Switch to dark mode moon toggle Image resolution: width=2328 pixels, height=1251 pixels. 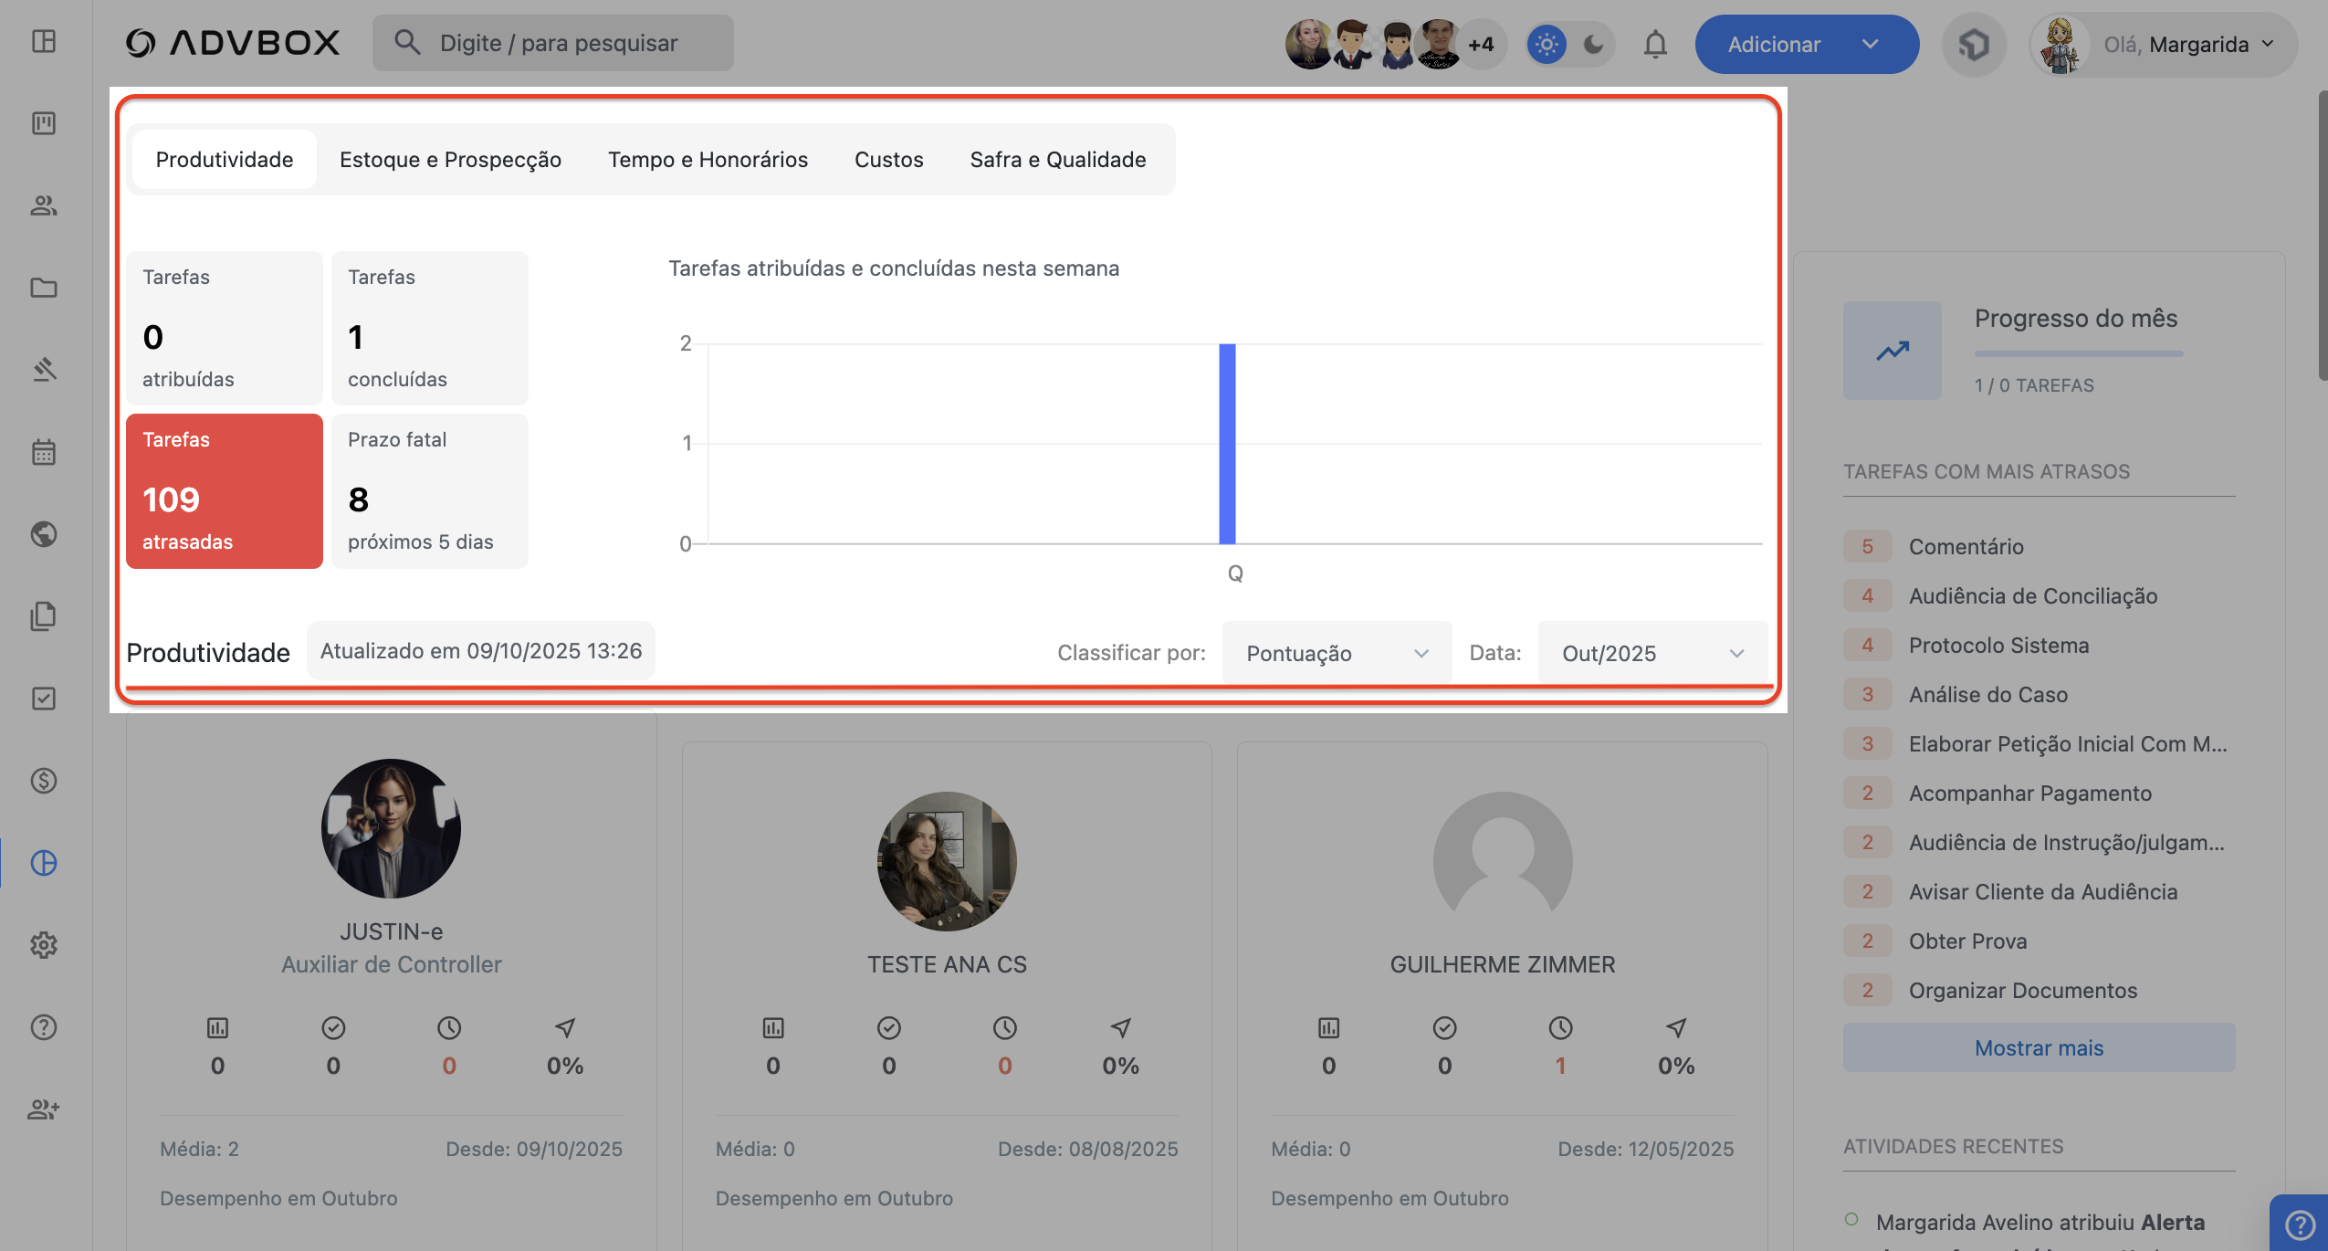pyautogui.click(x=1593, y=44)
